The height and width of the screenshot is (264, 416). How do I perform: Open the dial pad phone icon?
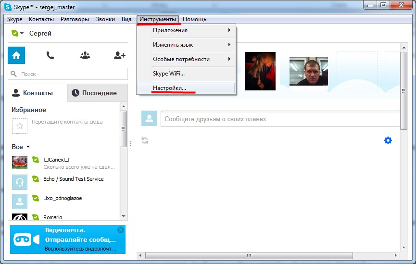[x=50, y=55]
